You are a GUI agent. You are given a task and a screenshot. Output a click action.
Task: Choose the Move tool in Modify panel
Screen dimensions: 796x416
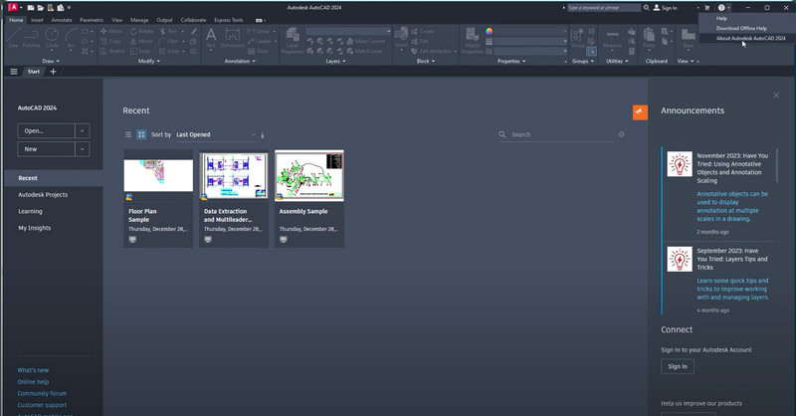111,31
